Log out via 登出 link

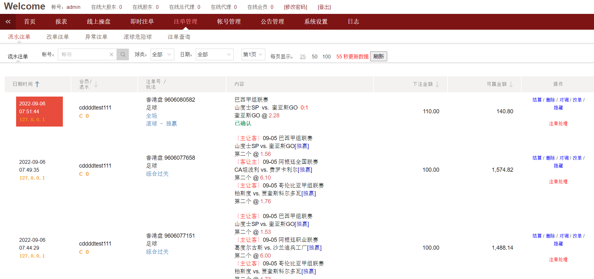tap(324, 7)
